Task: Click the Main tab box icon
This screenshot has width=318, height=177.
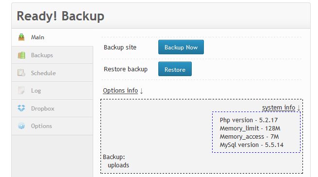Action: pos(21,37)
